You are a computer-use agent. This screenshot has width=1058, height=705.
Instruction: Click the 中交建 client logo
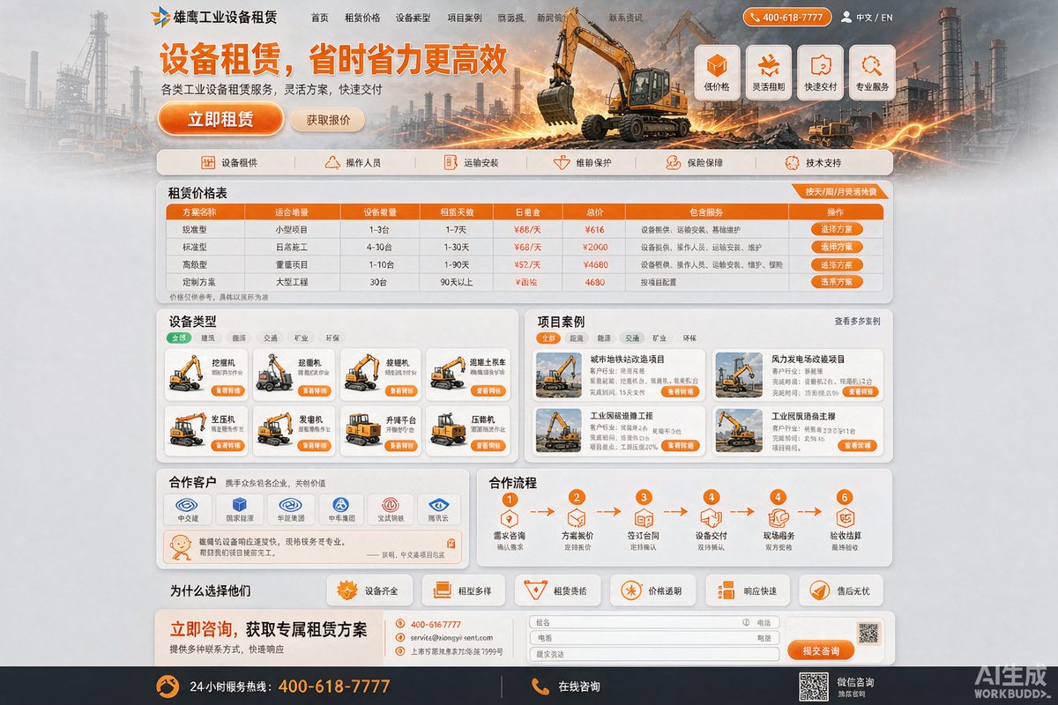(188, 505)
